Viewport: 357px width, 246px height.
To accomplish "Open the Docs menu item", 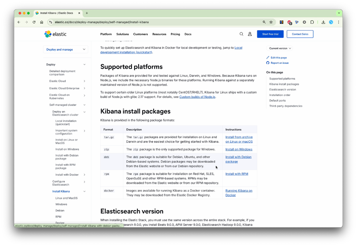I will 188,34.
